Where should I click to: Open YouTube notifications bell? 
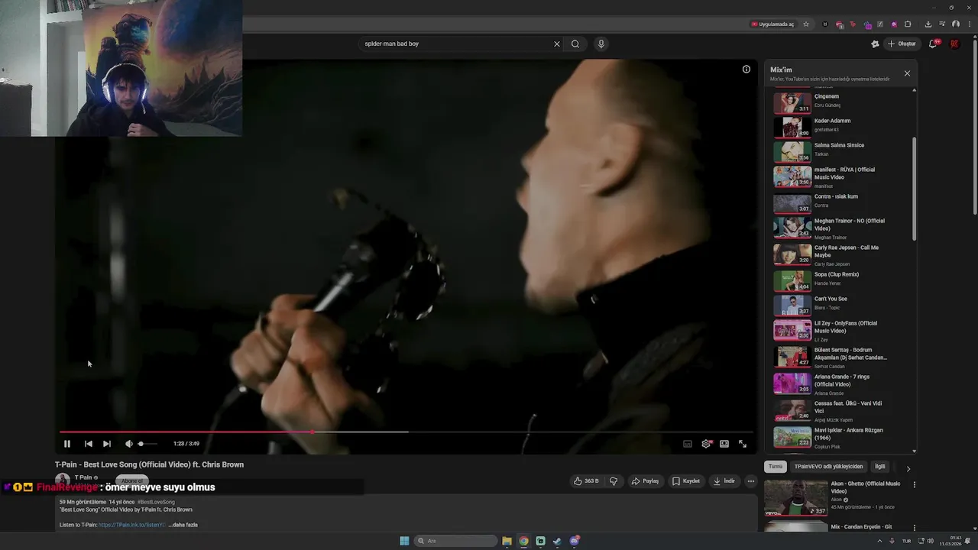click(x=933, y=44)
